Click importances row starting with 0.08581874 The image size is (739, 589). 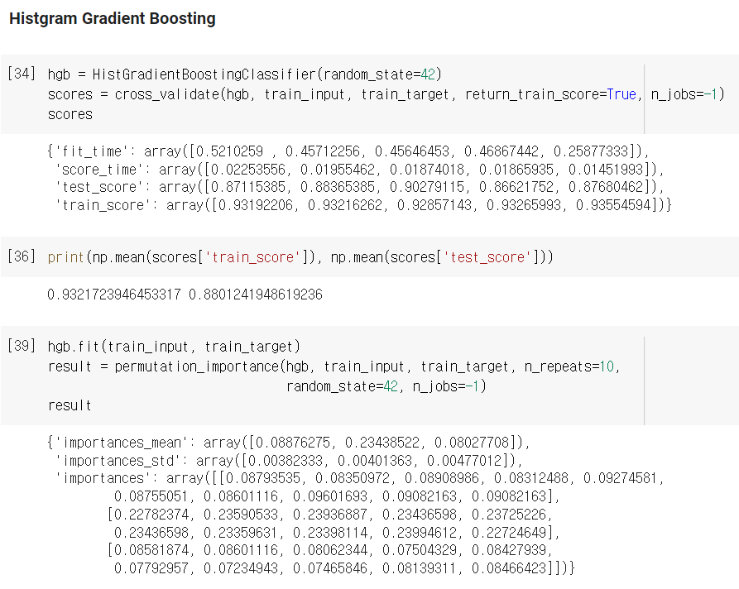pyautogui.click(x=329, y=550)
